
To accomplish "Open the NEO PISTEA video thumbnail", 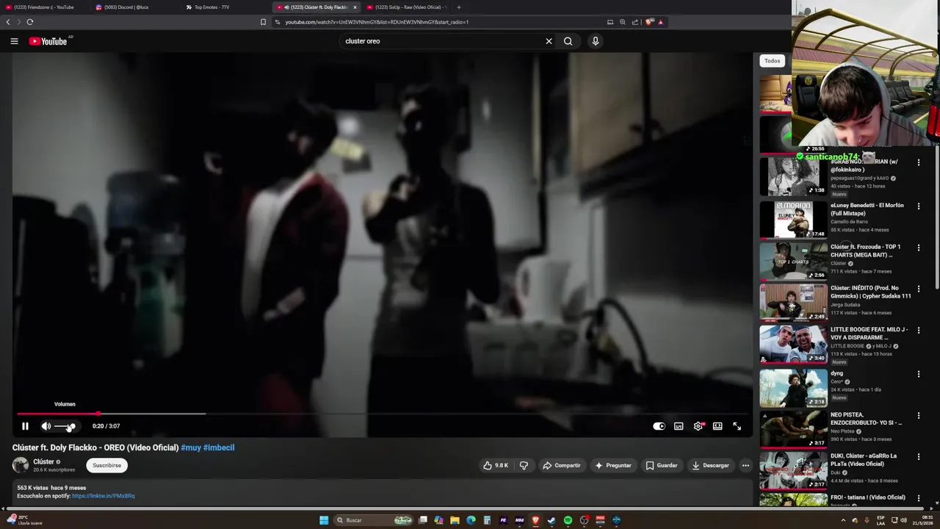I will tap(793, 429).
